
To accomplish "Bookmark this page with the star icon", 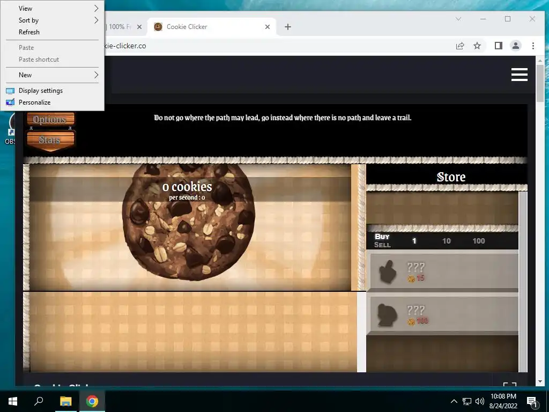I will click(477, 46).
